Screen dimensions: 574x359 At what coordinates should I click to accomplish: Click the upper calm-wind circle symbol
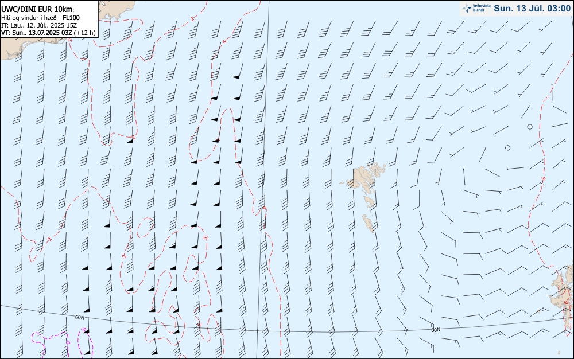[530, 127]
